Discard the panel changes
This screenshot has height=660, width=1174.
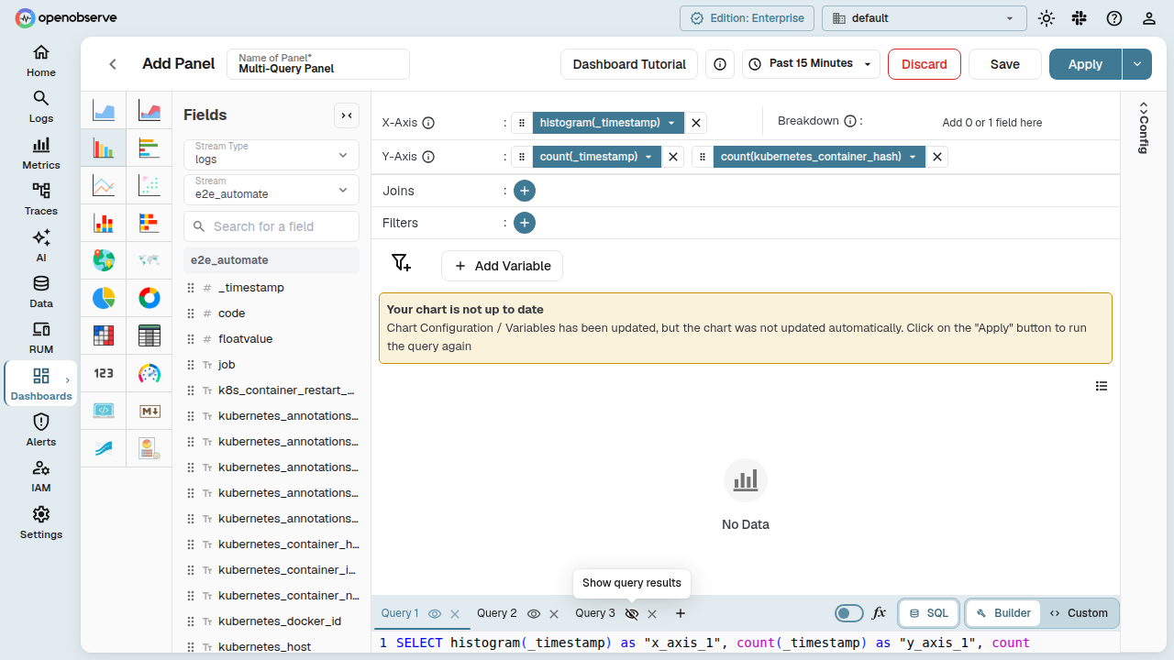925,64
